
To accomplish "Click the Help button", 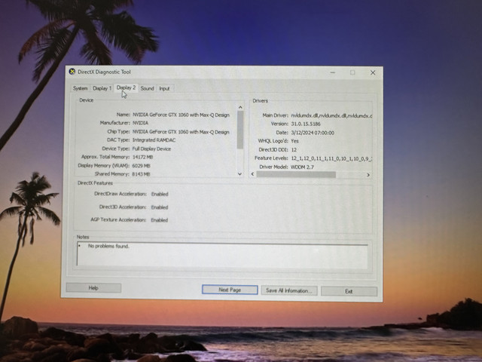I will (x=93, y=288).
